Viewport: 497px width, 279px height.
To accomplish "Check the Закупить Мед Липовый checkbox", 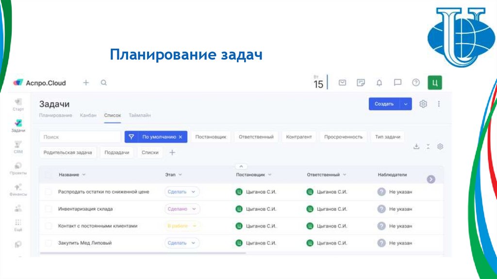I will tap(48, 243).
